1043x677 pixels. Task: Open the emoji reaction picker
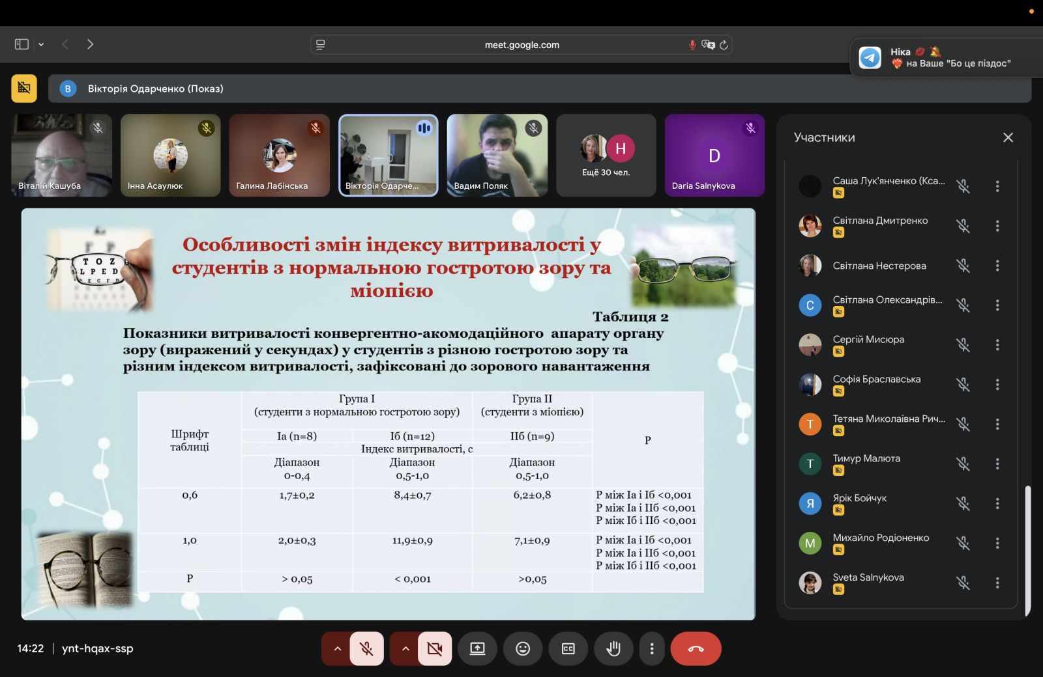523,648
